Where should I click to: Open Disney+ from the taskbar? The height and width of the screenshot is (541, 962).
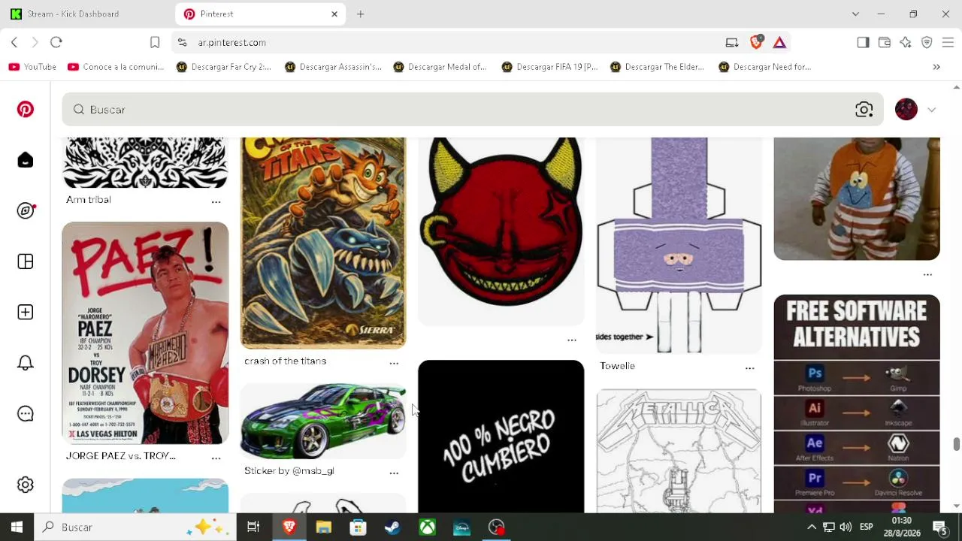click(462, 527)
